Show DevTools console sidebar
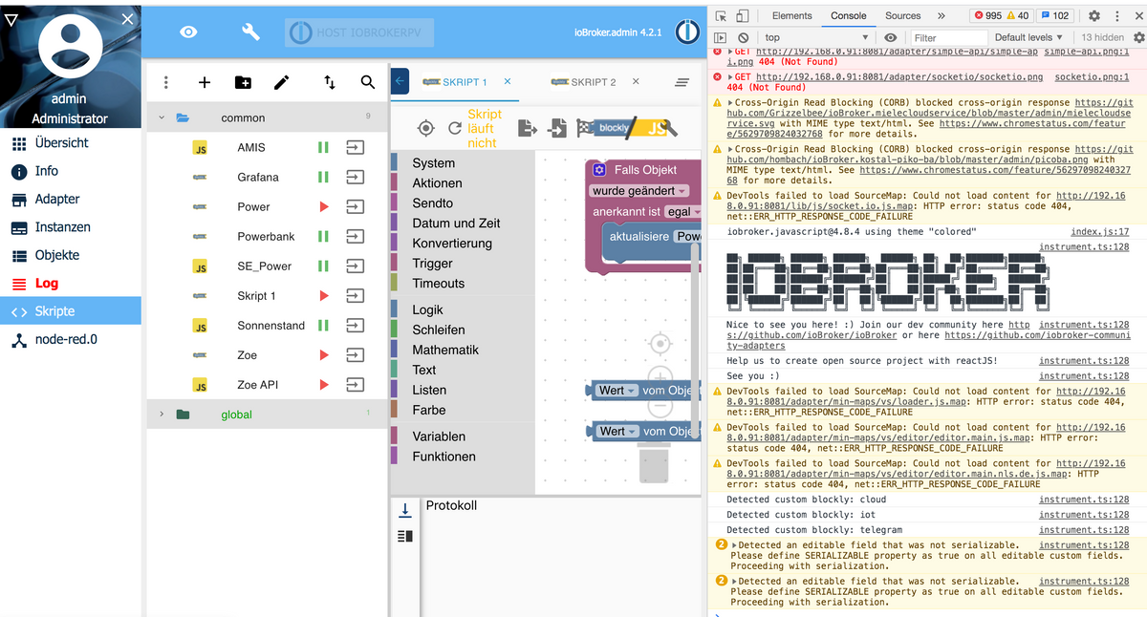This screenshot has width=1147, height=617. click(x=721, y=37)
